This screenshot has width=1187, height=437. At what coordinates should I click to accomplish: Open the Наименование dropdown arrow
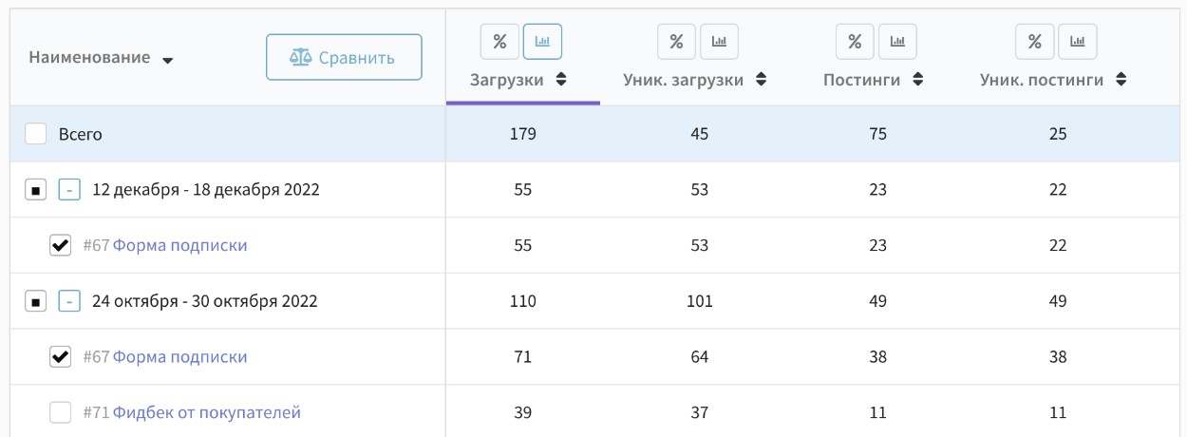pos(167,60)
